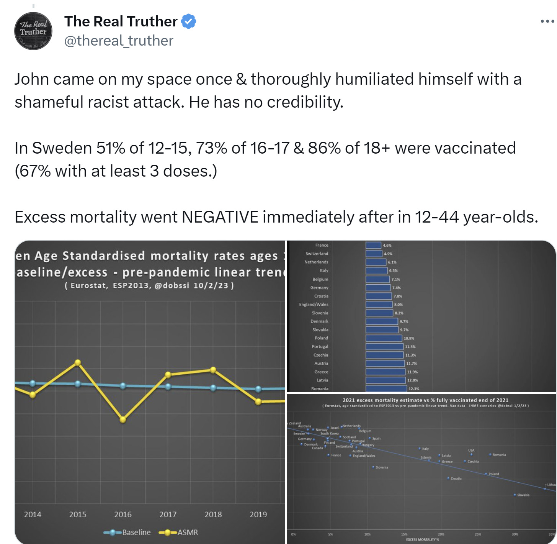
Task: Click the blue Baseline data point for 2018
Action: coord(213,388)
